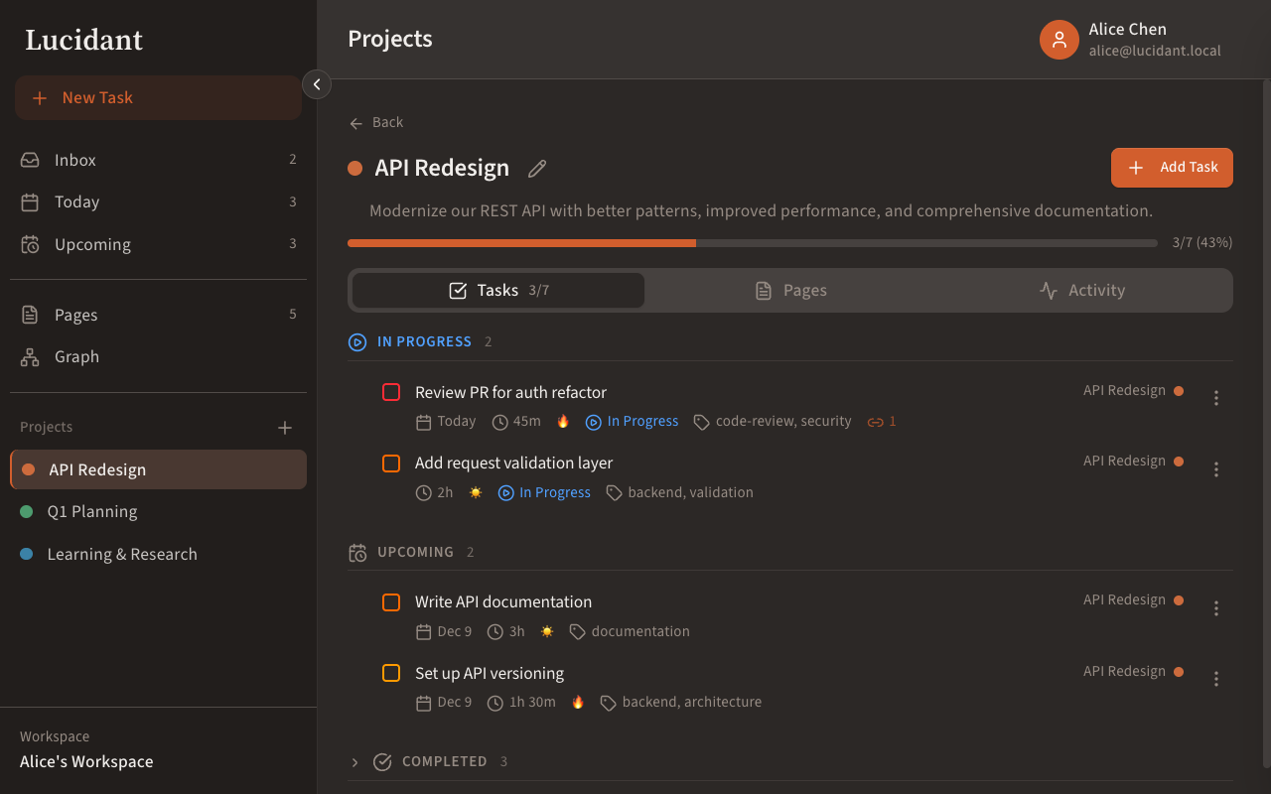Screen dimensions: 1271x794
Task: Add a new project using the plus icon
Action: pos(285,427)
